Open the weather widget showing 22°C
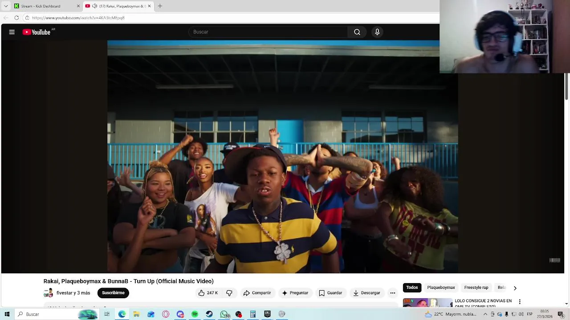570x320 pixels. click(451, 314)
